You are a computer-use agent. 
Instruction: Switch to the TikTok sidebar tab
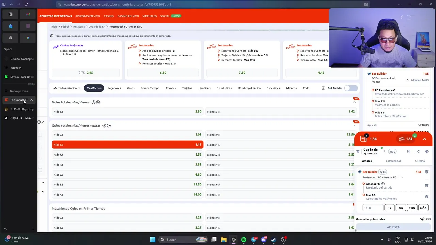pos(19,118)
